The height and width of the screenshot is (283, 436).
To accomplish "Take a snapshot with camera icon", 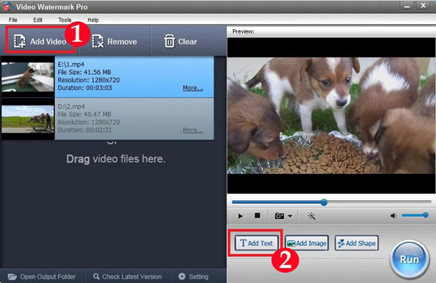I will pos(279,216).
